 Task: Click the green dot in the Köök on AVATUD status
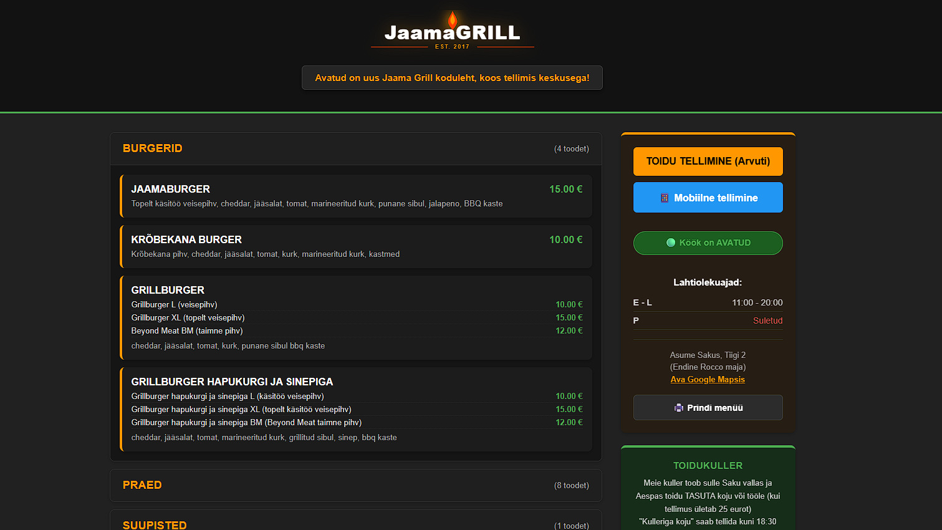pyautogui.click(x=671, y=243)
